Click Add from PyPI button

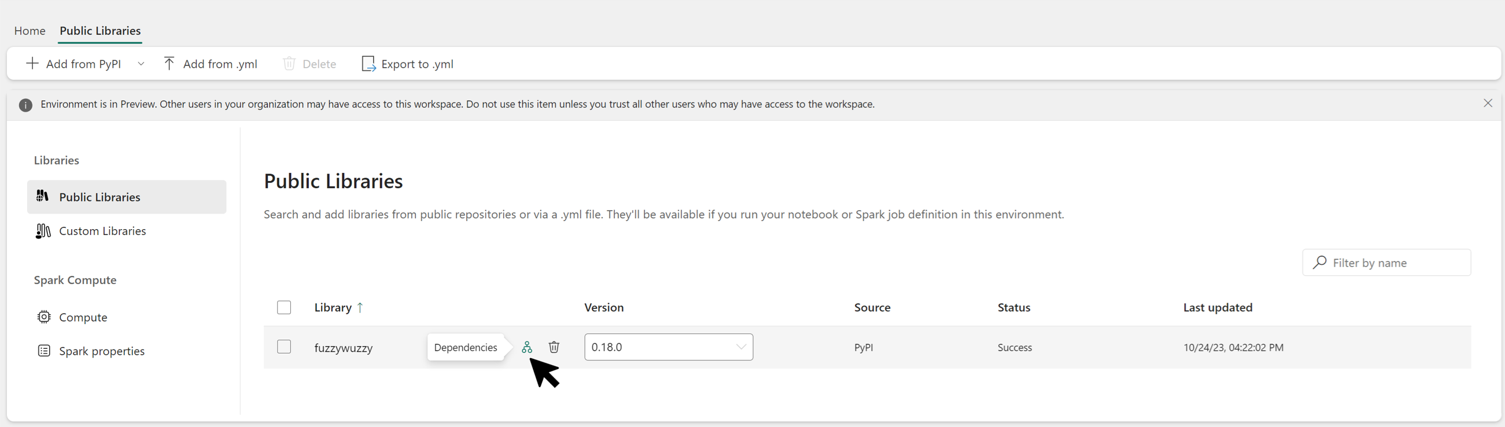[73, 64]
